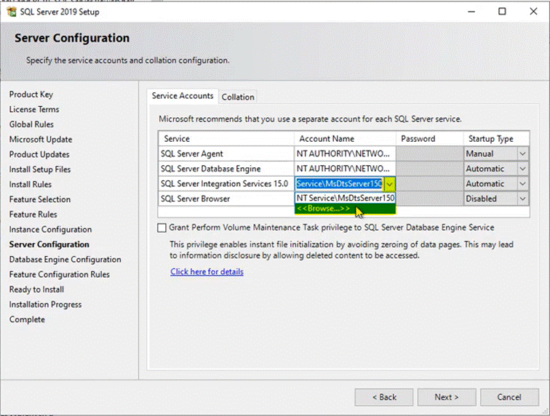Enable Grant Perform Volume Maintenance Task checkbox

click(x=162, y=228)
